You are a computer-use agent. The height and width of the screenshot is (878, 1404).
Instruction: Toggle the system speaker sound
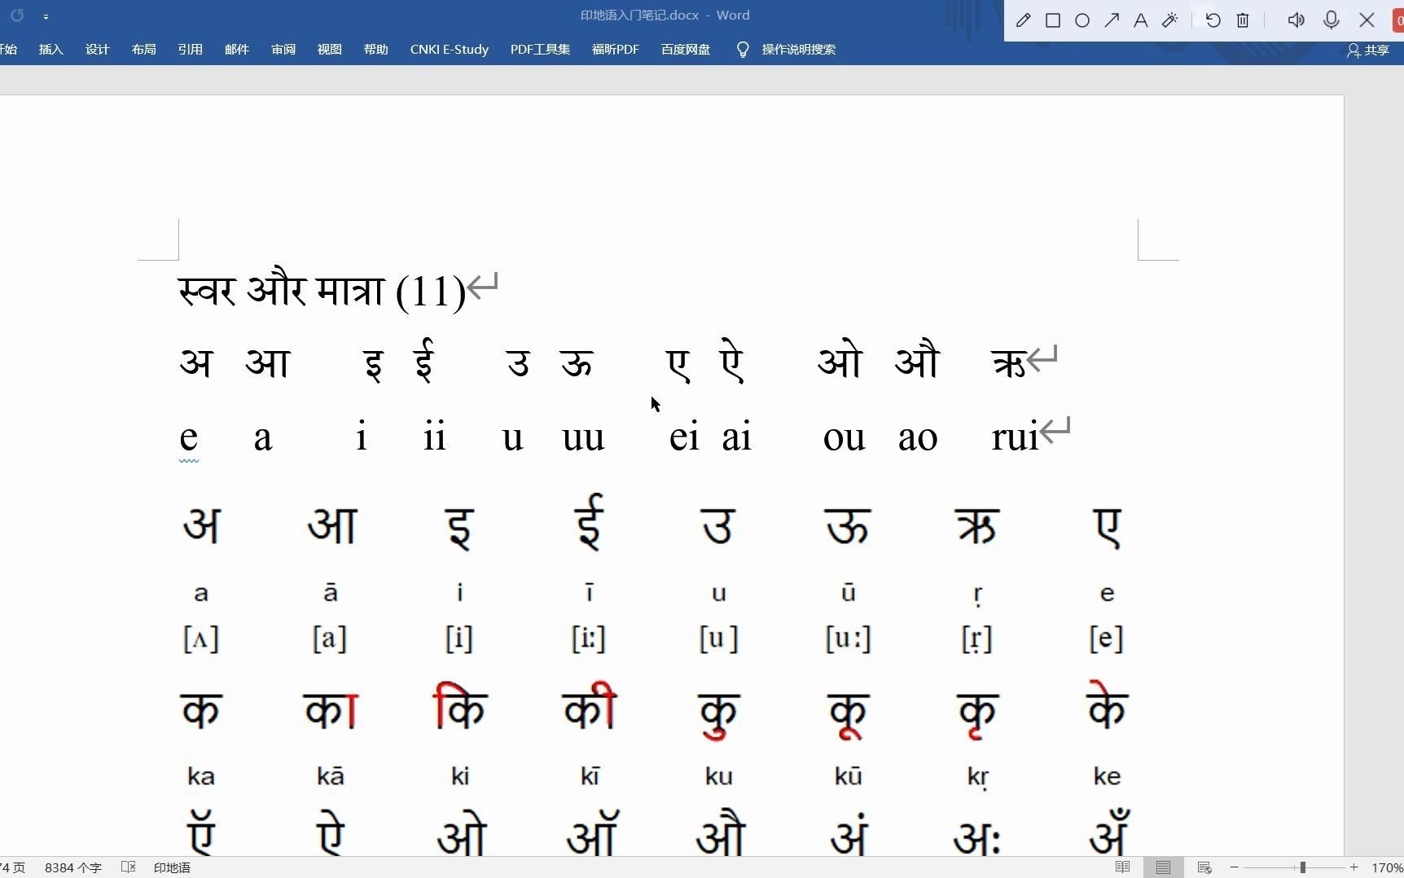[1296, 20]
